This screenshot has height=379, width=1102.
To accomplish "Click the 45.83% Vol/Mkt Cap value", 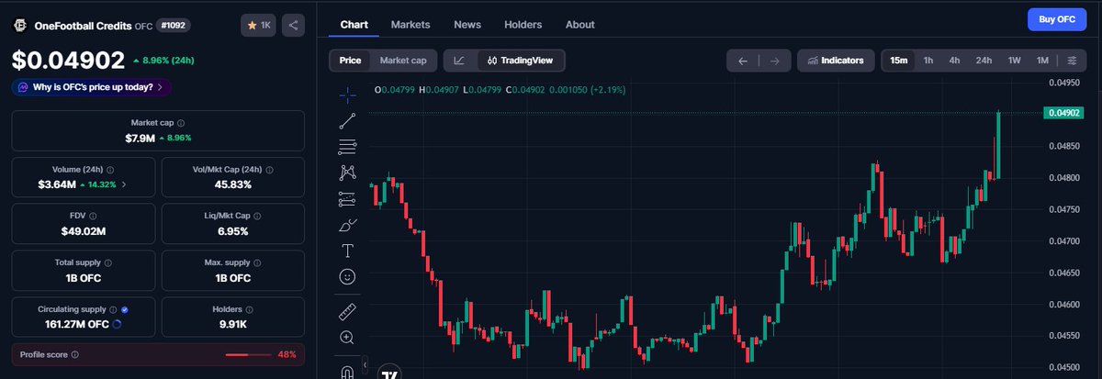I will [233, 184].
